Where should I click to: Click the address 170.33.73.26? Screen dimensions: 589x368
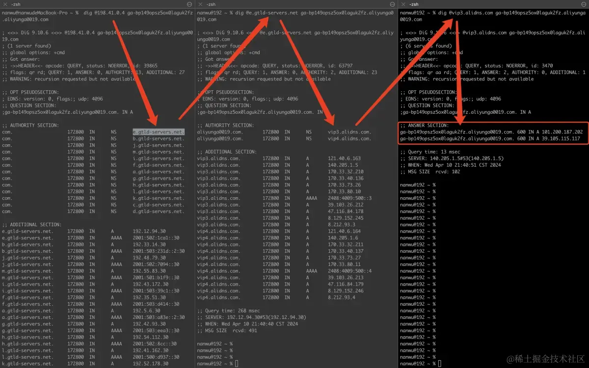(x=344, y=185)
